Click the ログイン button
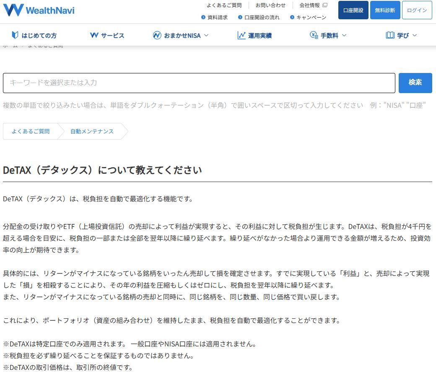This screenshot has width=436, height=372. (x=417, y=10)
